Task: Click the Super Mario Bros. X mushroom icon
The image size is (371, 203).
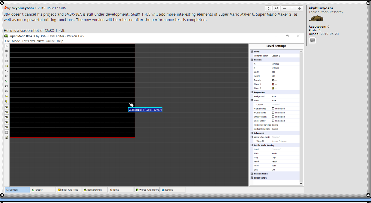Action: 6,36
